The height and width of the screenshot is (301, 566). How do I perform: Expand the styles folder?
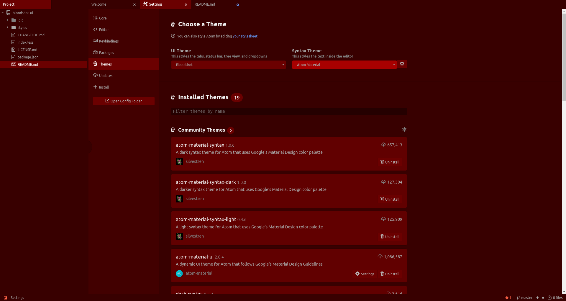coord(7,27)
